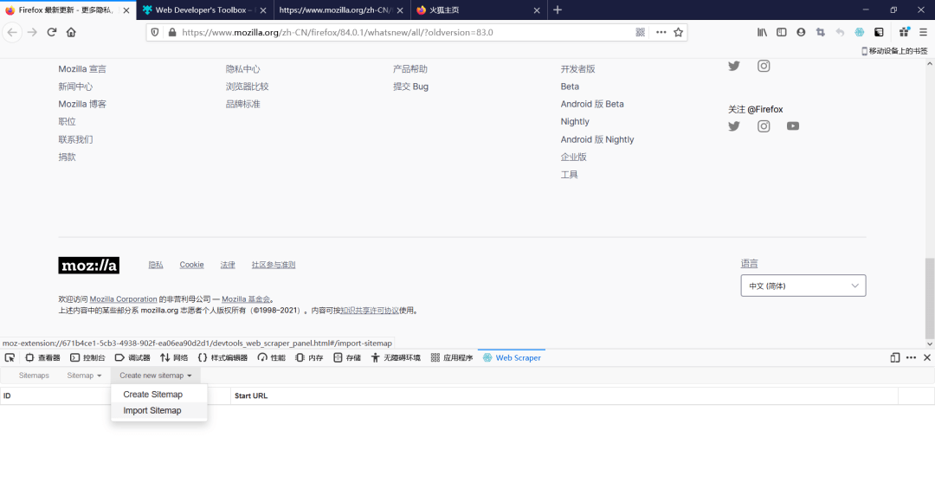Open the Library bookmarks icon in toolbar
The height and width of the screenshot is (501, 935).
click(763, 32)
